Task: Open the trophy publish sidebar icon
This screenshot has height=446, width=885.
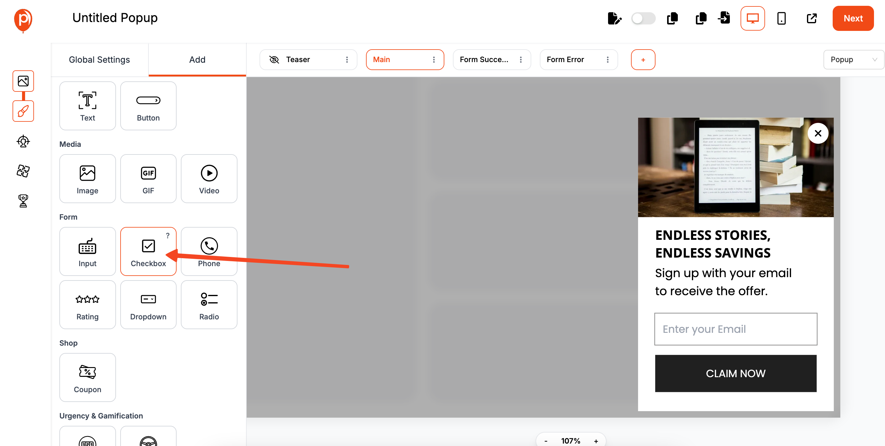Action: 23,201
